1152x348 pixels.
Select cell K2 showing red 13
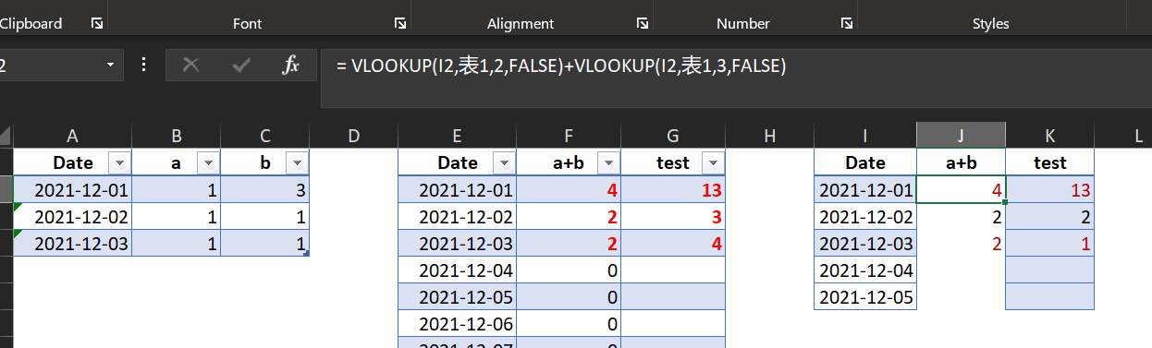click(x=1050, y=190)
